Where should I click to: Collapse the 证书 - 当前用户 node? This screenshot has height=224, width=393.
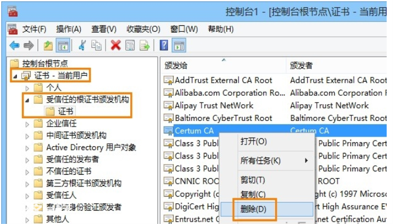pyautogui.click(x=15, y=77)
